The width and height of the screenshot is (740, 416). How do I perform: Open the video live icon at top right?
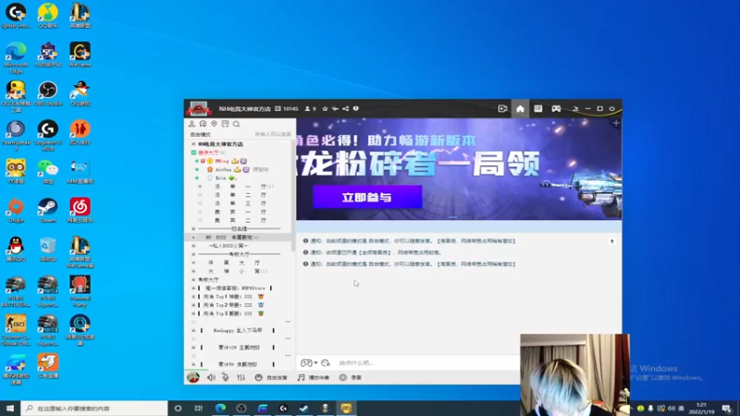502,108
